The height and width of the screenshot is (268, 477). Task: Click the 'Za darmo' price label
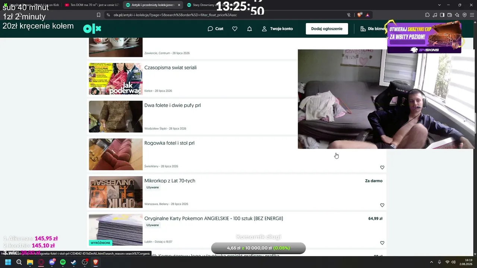click(x=374, y=181)
